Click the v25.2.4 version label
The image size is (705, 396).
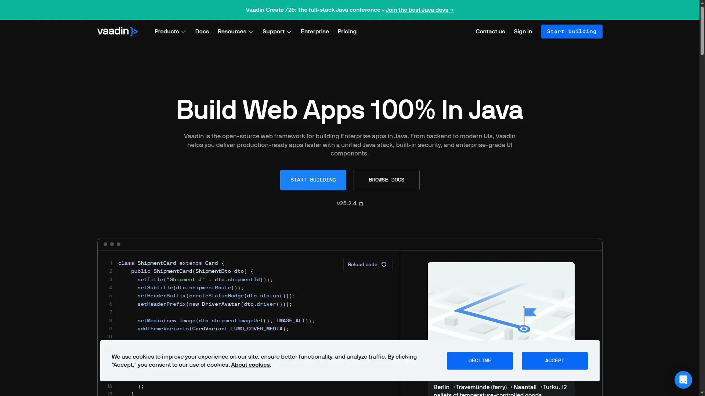[x=347, y=203]
